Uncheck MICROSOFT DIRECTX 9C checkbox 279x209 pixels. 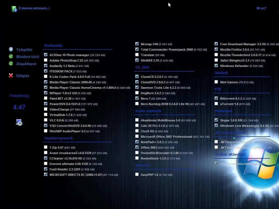(x=46, y=174)
